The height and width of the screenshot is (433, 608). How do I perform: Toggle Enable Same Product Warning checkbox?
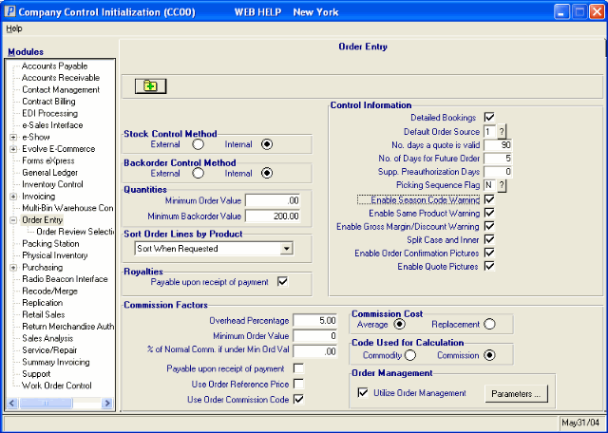489,213
